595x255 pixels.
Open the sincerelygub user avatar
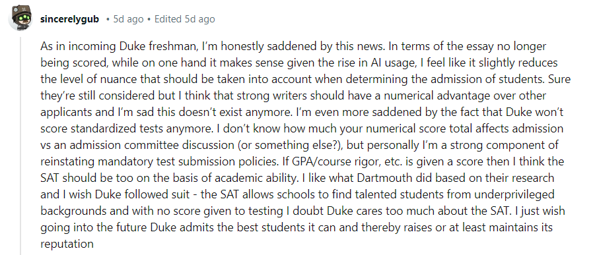20,18
